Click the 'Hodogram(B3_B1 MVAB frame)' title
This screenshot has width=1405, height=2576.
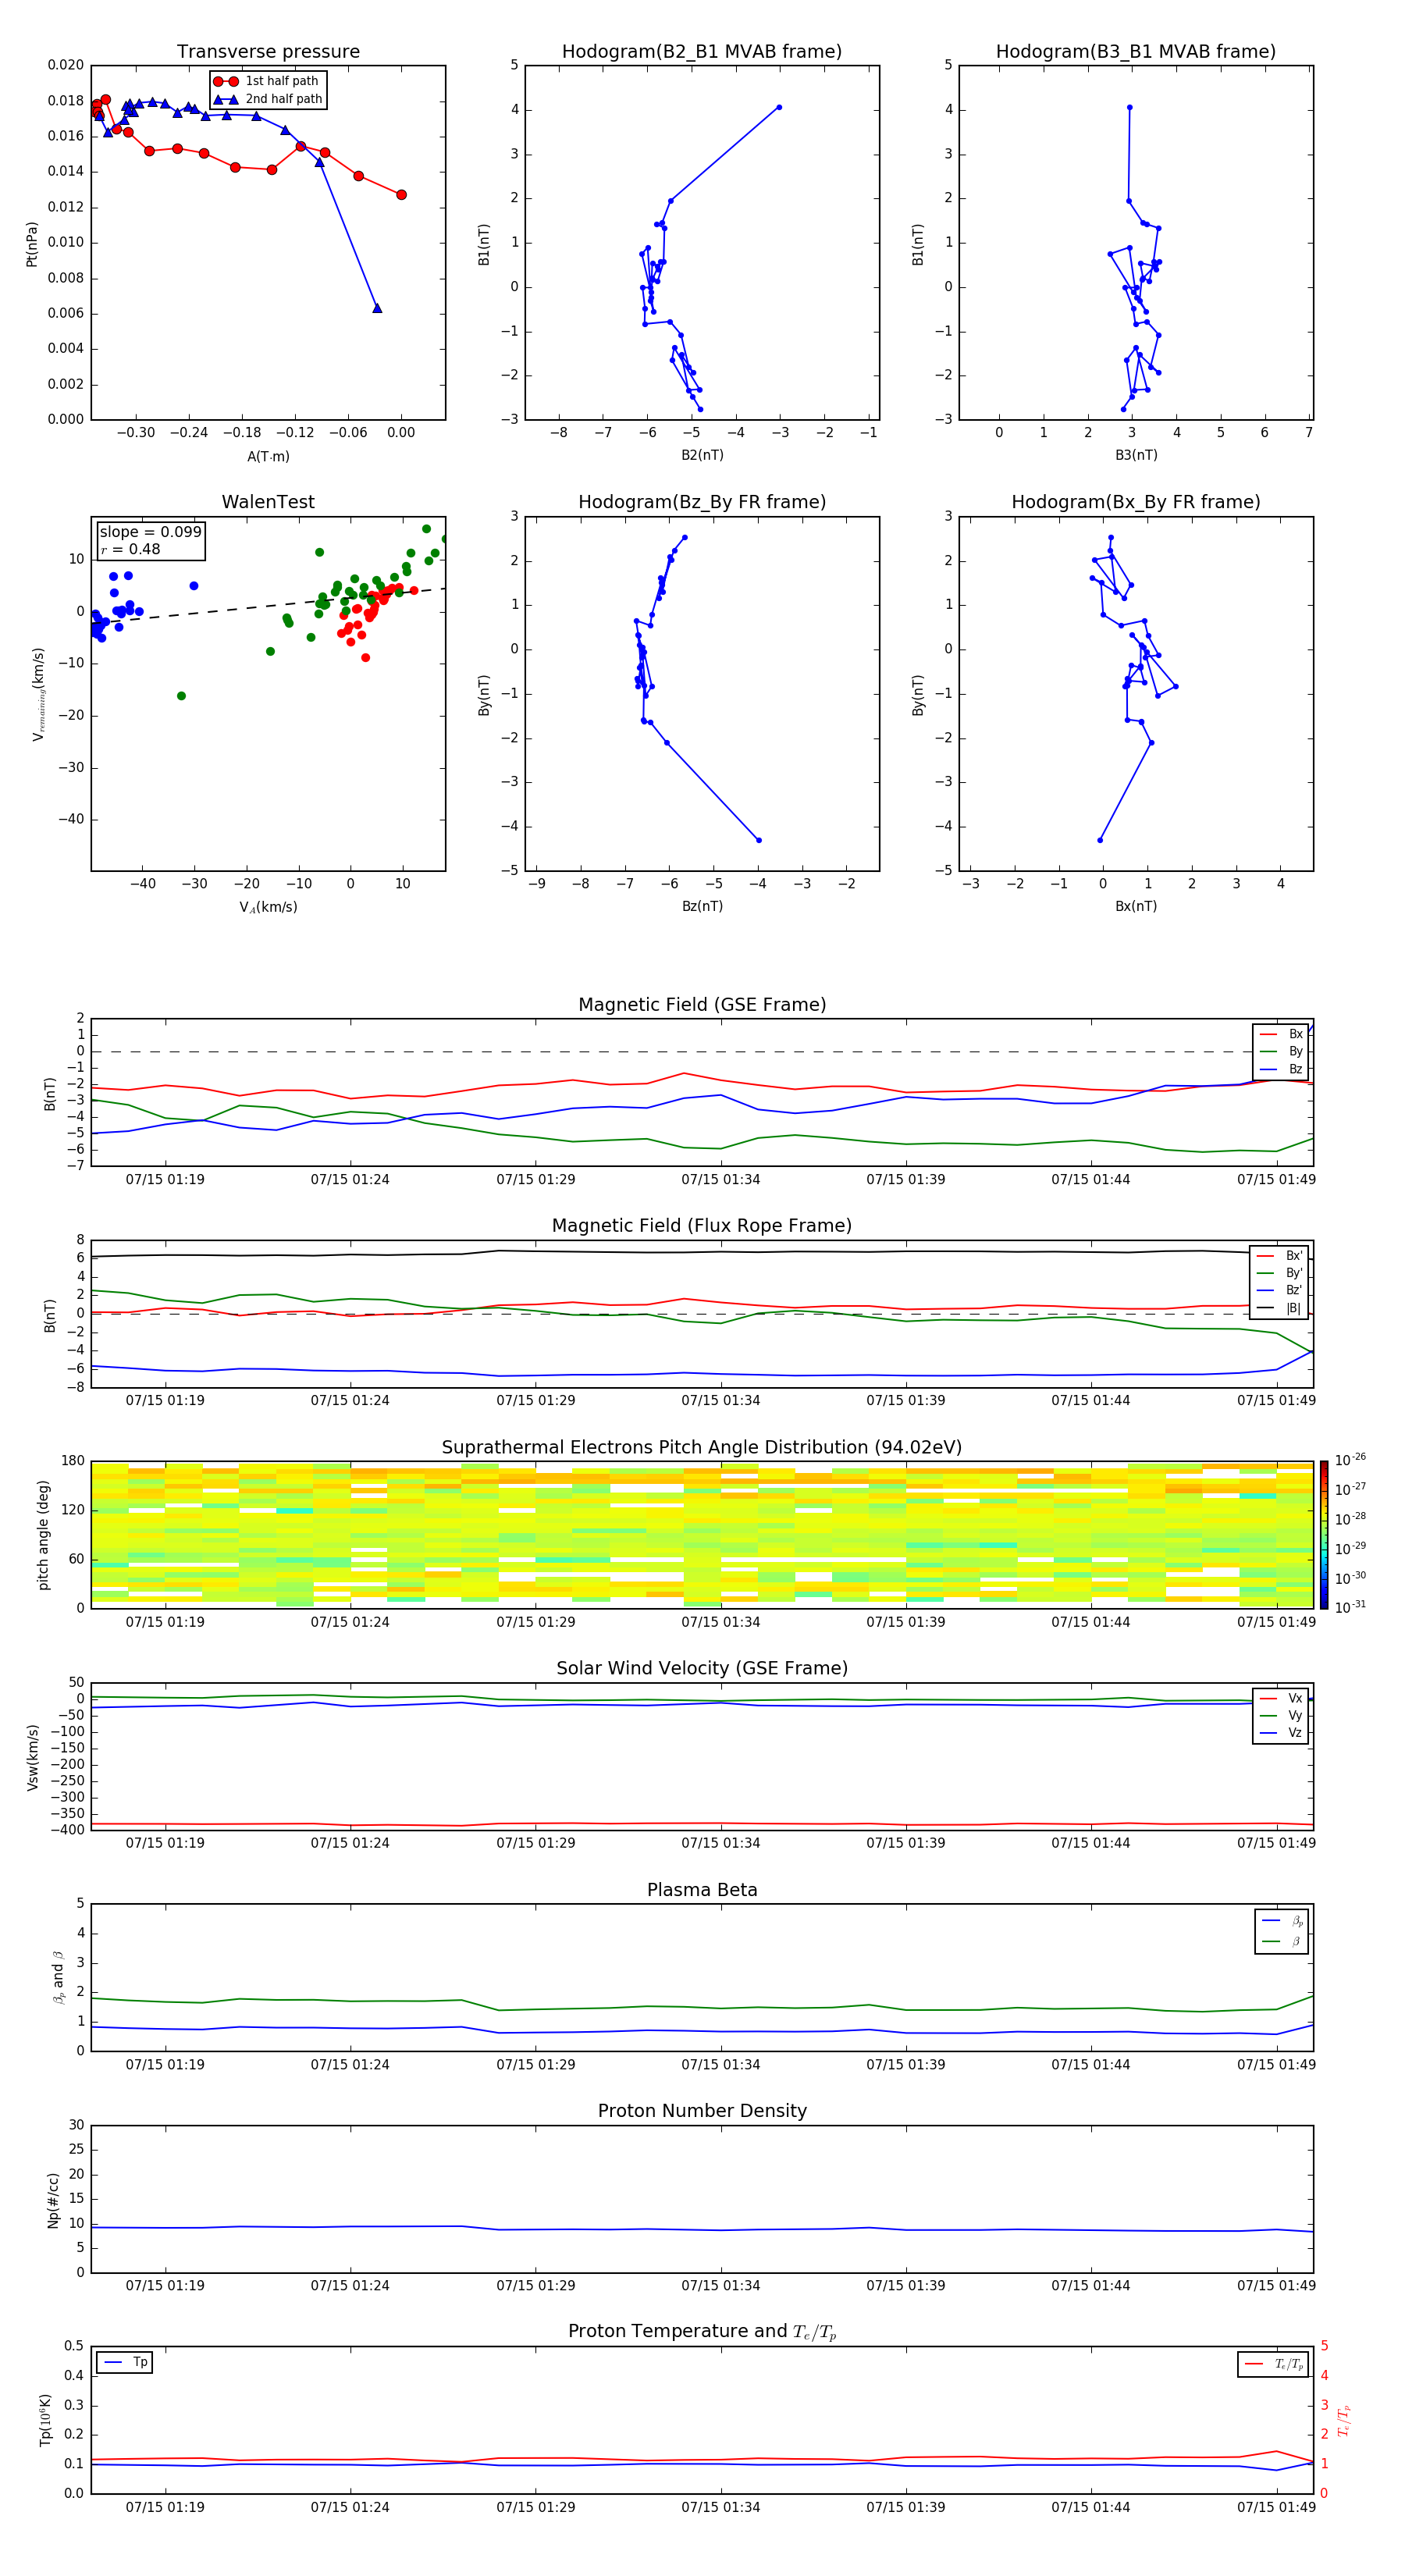coord(1136,52)
